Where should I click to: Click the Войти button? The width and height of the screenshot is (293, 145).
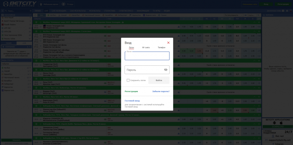(159, 80)
